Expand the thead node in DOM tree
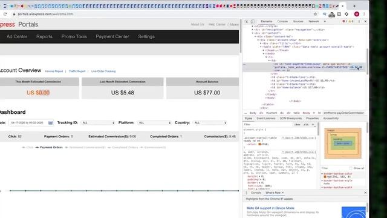The image size is (387, 218). click(x=264, y=50)
